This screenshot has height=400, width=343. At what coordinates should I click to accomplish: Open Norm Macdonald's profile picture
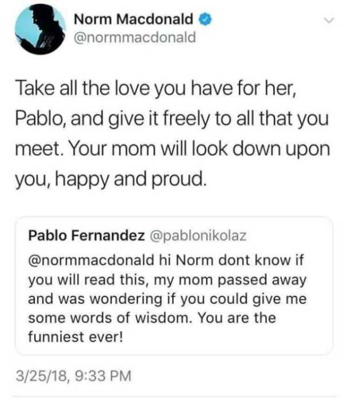(x=39, y=32)
